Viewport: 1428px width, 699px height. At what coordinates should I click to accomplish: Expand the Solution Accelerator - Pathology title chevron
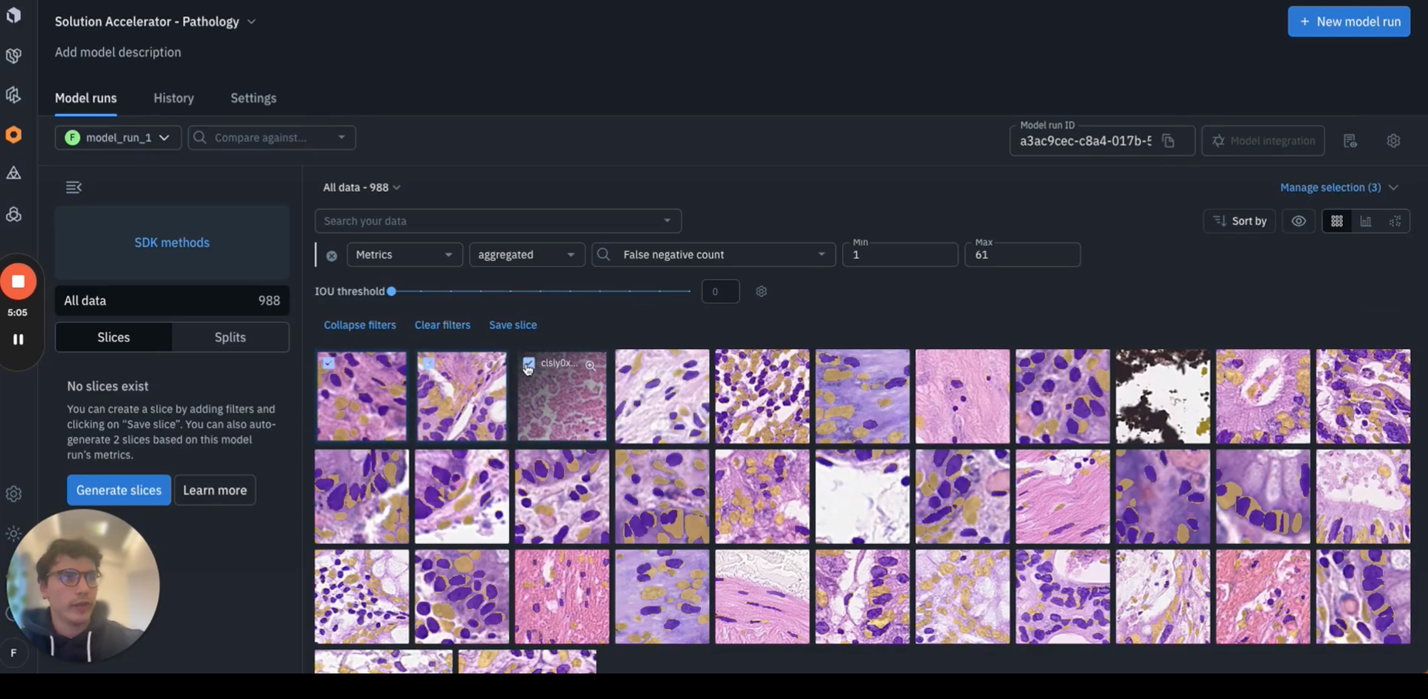pos(251,22)
